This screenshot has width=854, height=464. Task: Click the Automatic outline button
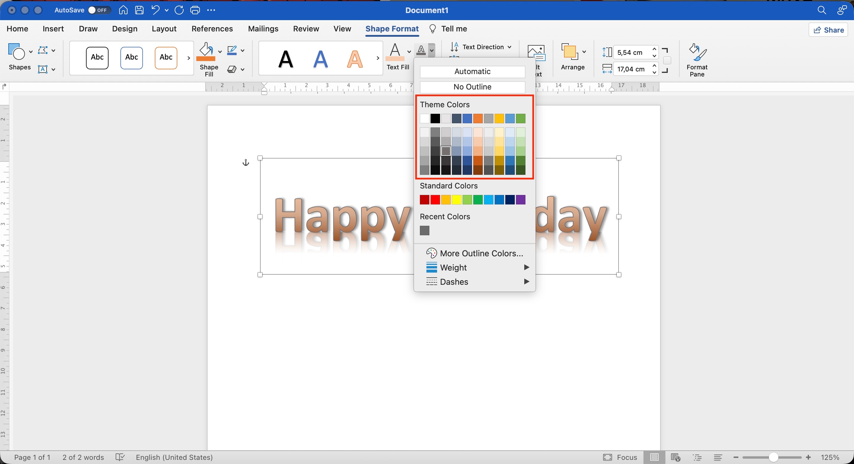472,71
